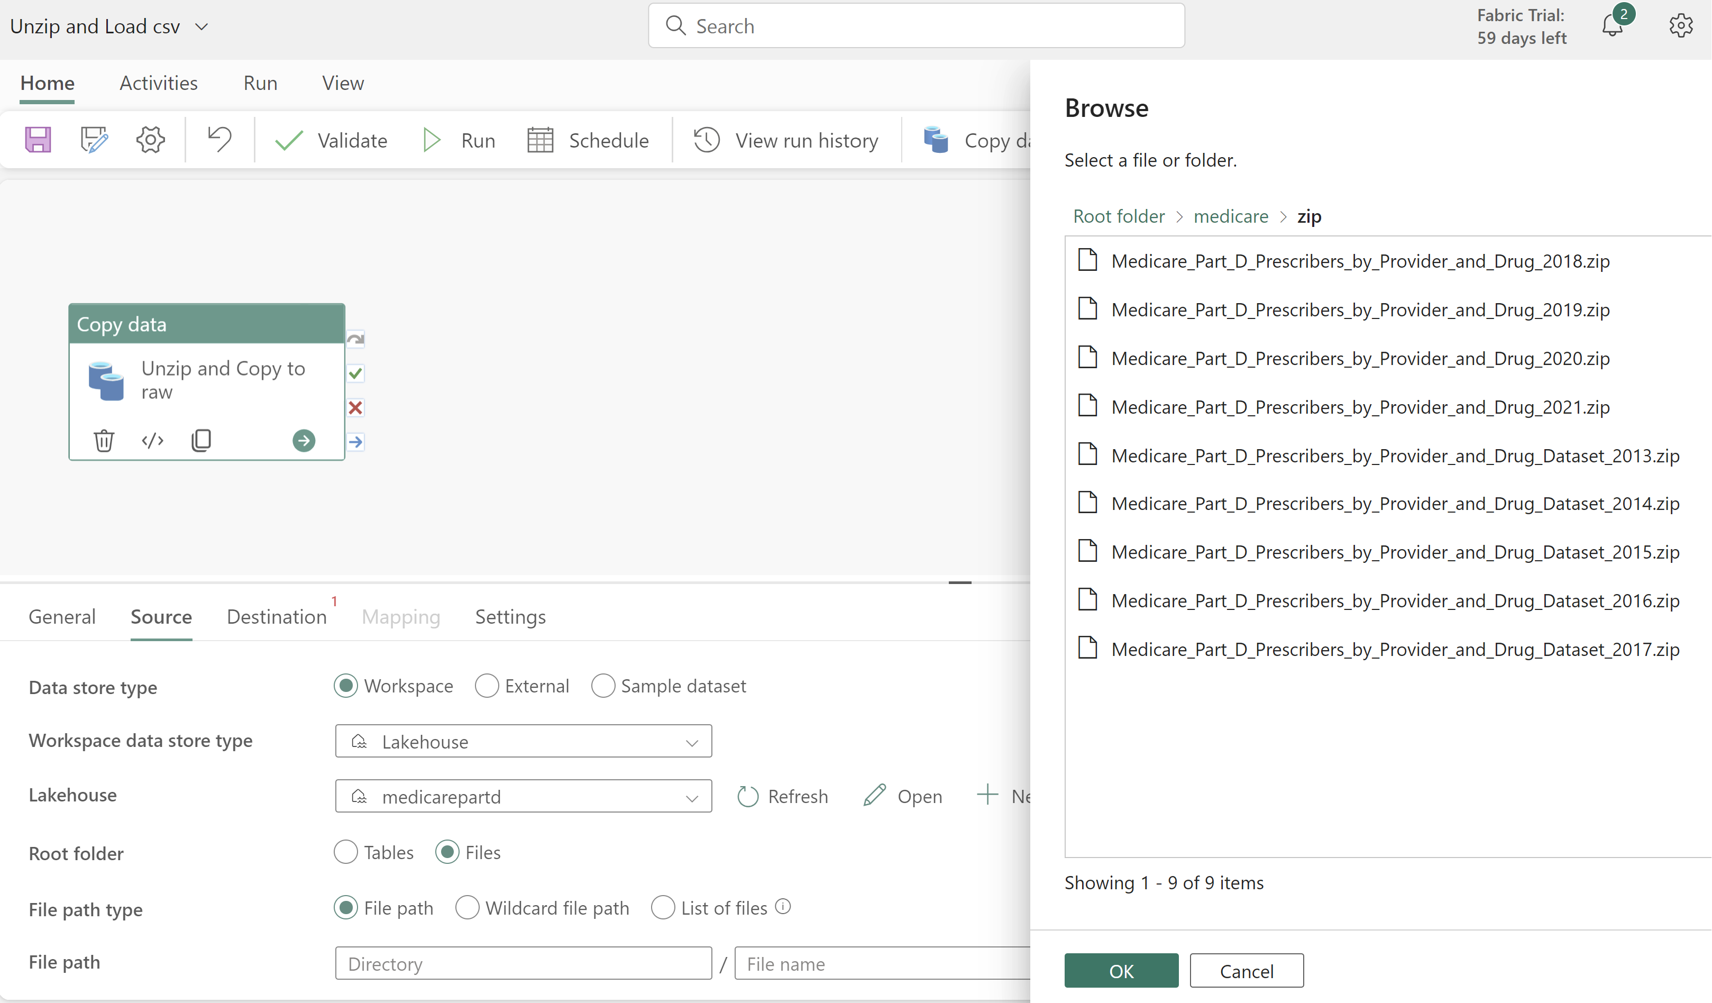Clone the activity using the copy icon
Image resolution: width=1712 pixels, height=1003 pixels.
201,441
